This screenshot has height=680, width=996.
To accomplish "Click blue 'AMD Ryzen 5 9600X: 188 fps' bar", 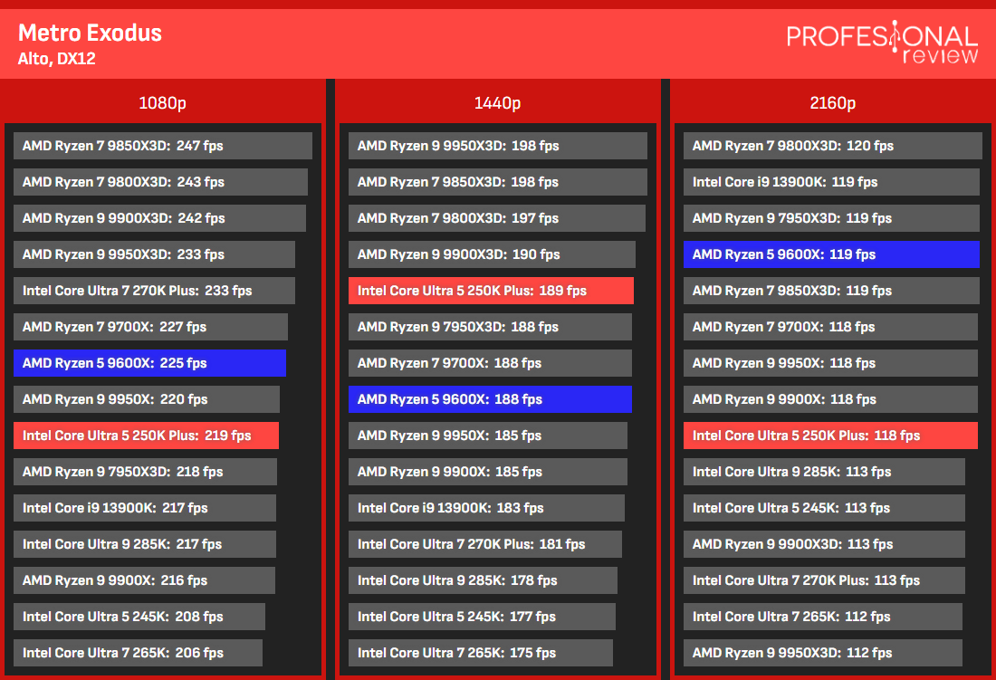I will [x=491, y=398].
